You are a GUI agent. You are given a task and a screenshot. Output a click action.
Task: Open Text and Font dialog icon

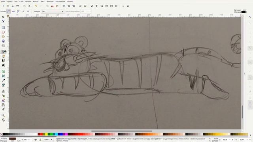(97, 6)
